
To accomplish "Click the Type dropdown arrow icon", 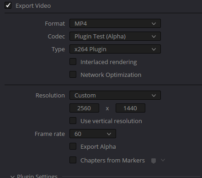I will pyautogui.click(x=154, y=49).
